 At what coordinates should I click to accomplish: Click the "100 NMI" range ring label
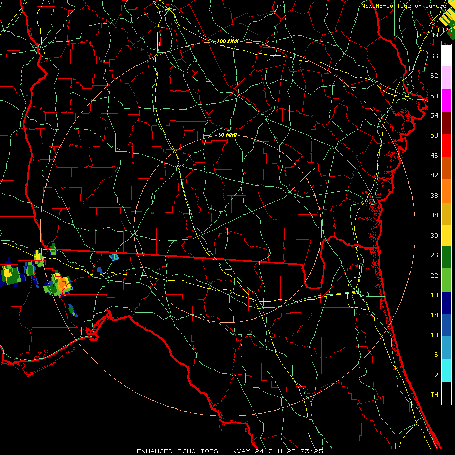(x=227, y=41)
